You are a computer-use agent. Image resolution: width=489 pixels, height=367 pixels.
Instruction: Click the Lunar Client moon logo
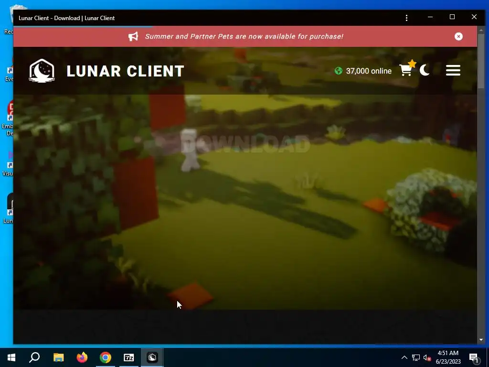tap(42, 71)
